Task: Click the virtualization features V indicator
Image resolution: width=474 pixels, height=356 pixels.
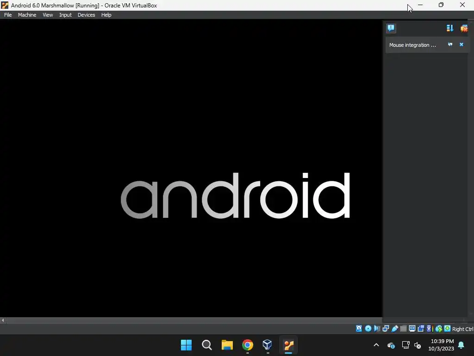Action: click(x=430, y=329)
